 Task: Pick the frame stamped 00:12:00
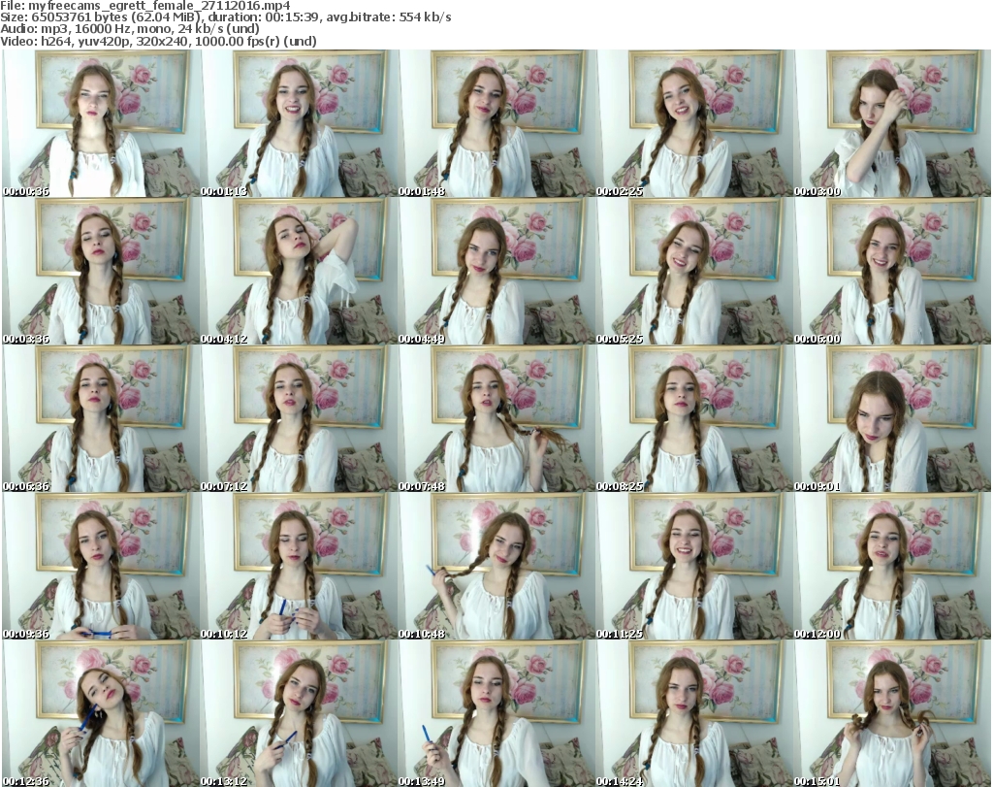tap(892, 567)
